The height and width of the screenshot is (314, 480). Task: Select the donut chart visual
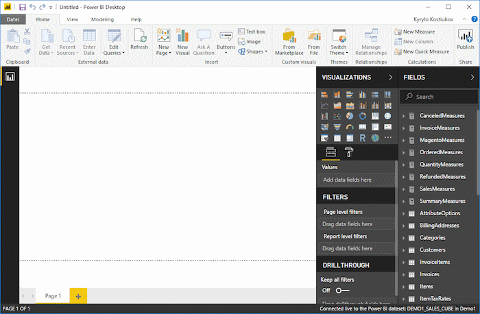tap(363, 117)
